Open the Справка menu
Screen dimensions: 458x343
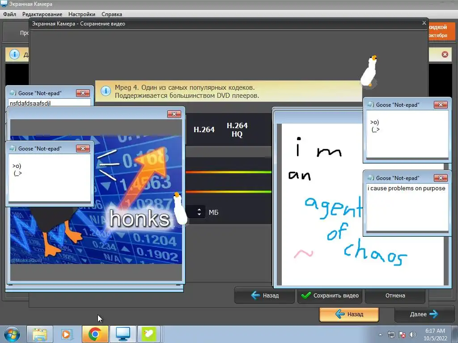point(111,14)
